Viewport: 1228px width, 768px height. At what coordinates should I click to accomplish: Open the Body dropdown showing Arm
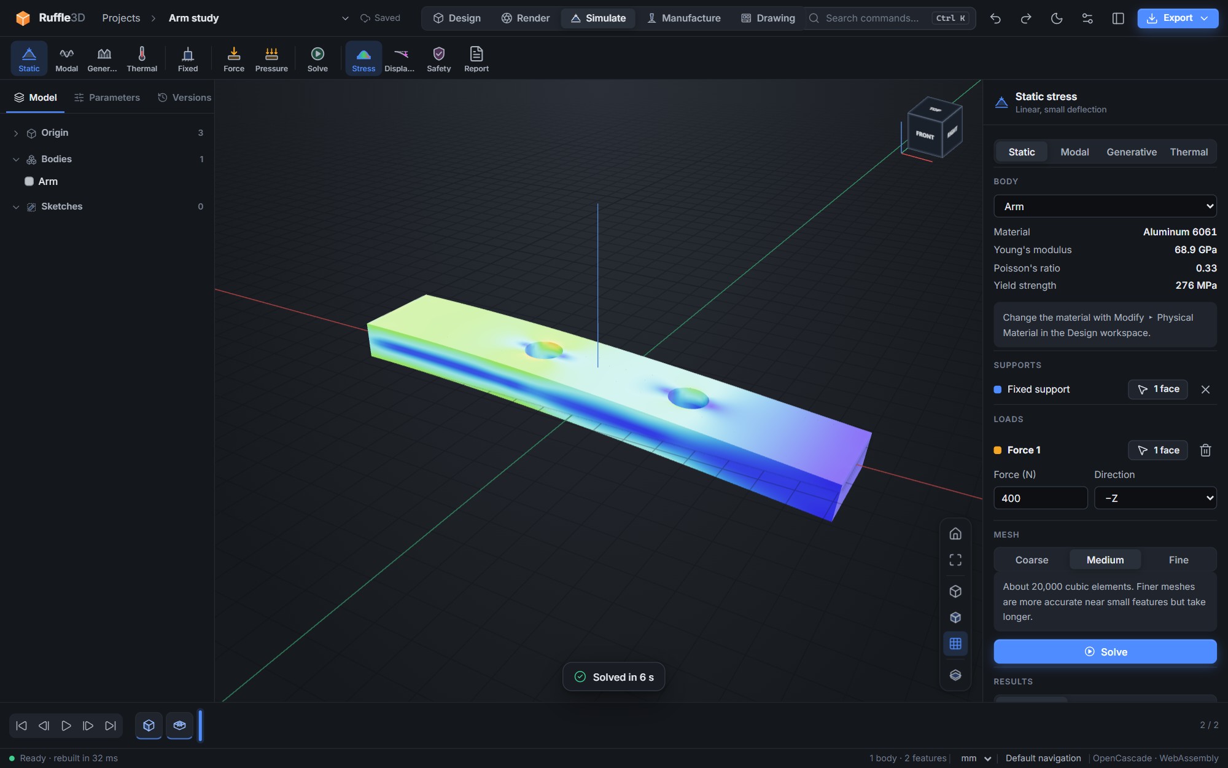[1105, 206]
